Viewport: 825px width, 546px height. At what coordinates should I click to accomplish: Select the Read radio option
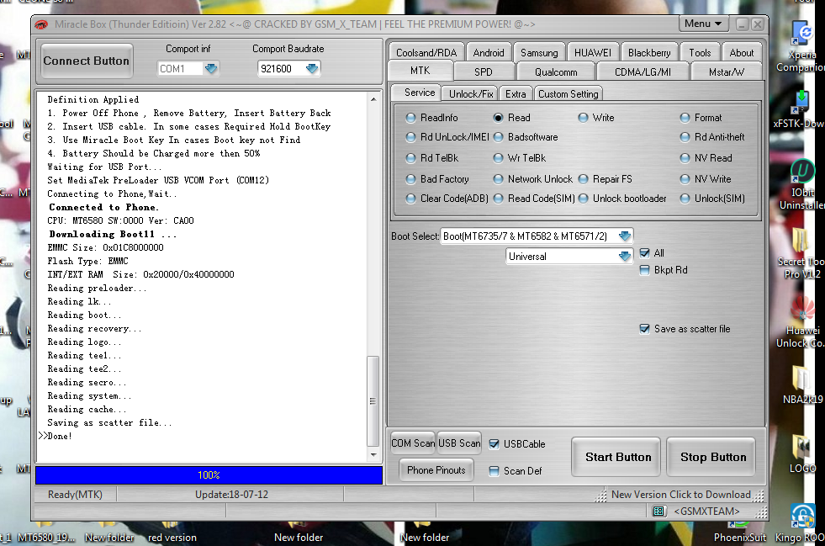point(498,118)
